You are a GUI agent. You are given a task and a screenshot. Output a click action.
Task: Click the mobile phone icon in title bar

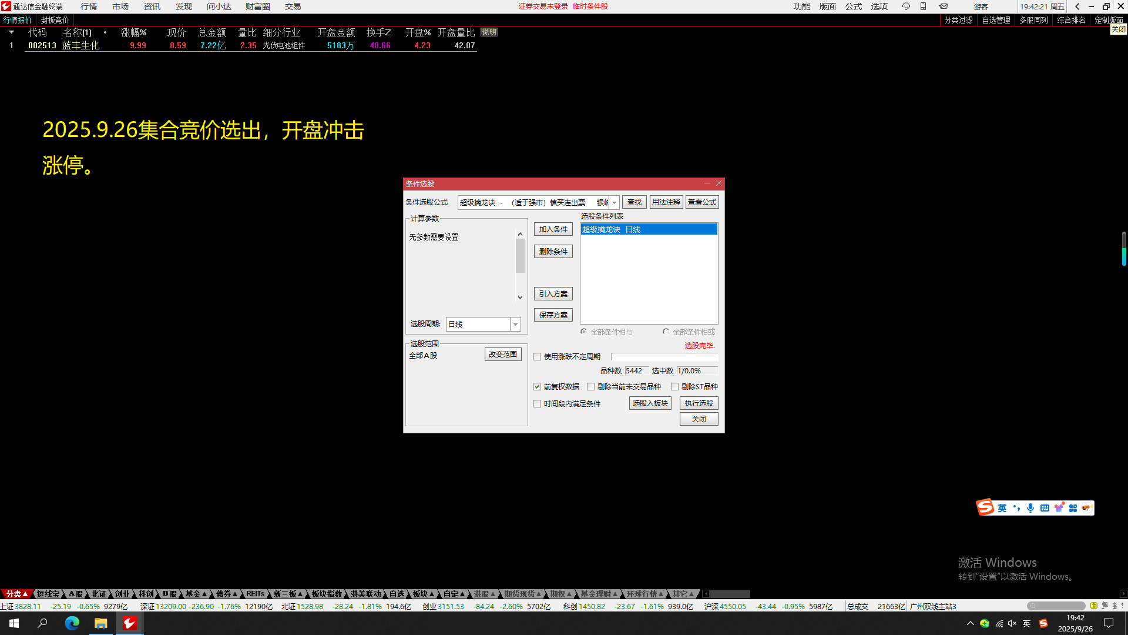point(924,6)
